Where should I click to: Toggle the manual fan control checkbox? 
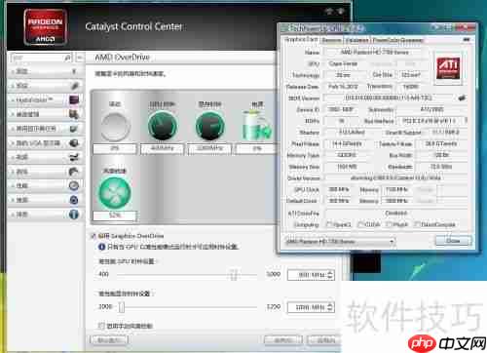(x=101, y=326)
